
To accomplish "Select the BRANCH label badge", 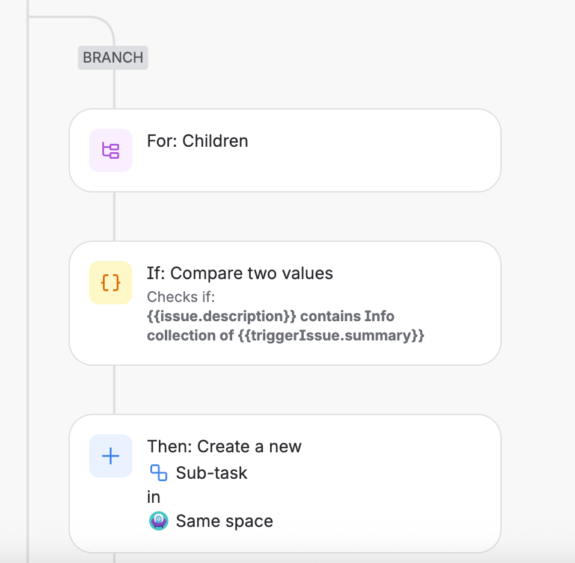I will pyautogui.click(x=113, y=58).
